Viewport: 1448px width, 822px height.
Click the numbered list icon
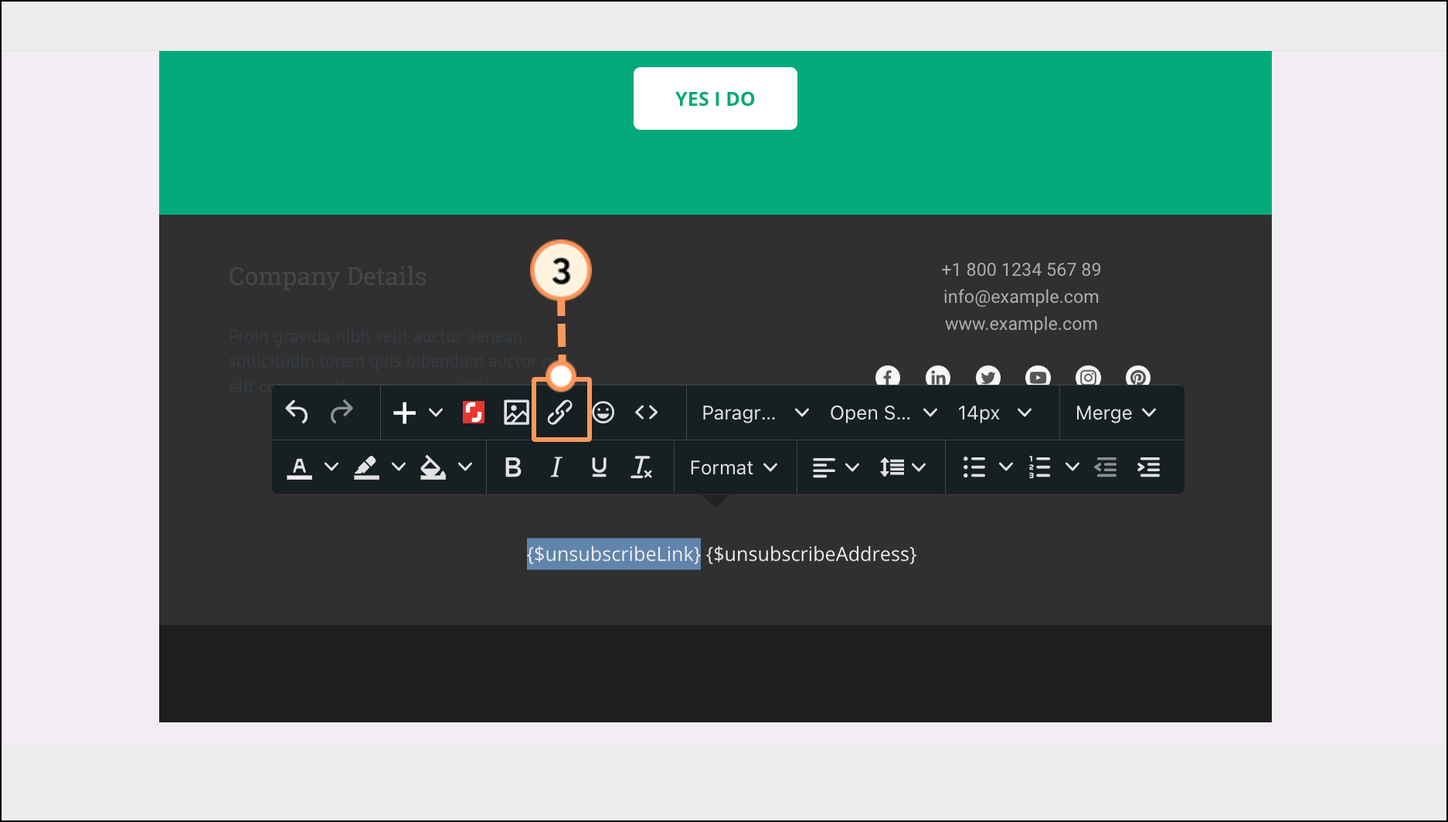click(1040, 467)
